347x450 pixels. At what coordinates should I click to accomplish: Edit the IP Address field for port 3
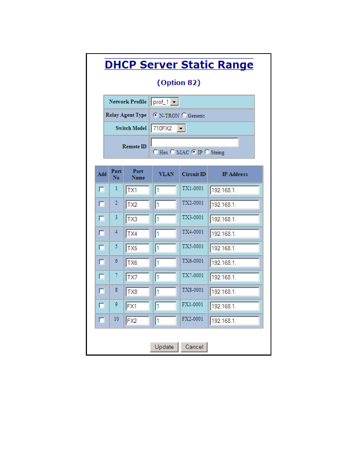tap(235, 219)
